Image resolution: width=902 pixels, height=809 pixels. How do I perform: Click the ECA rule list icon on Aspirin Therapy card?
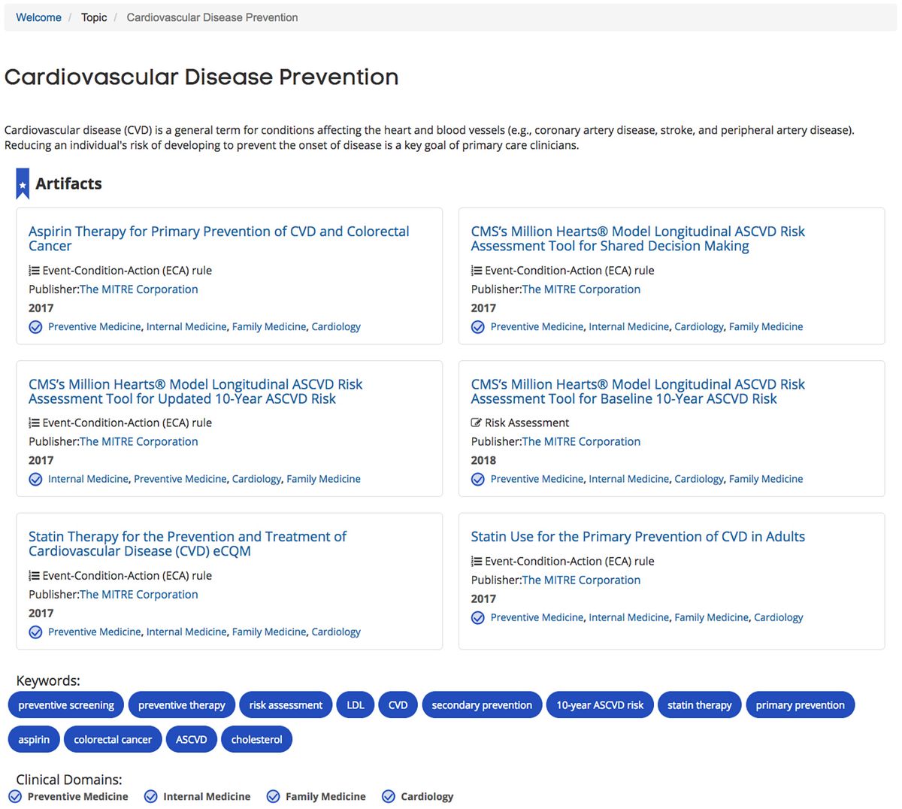tap(33, 270)
